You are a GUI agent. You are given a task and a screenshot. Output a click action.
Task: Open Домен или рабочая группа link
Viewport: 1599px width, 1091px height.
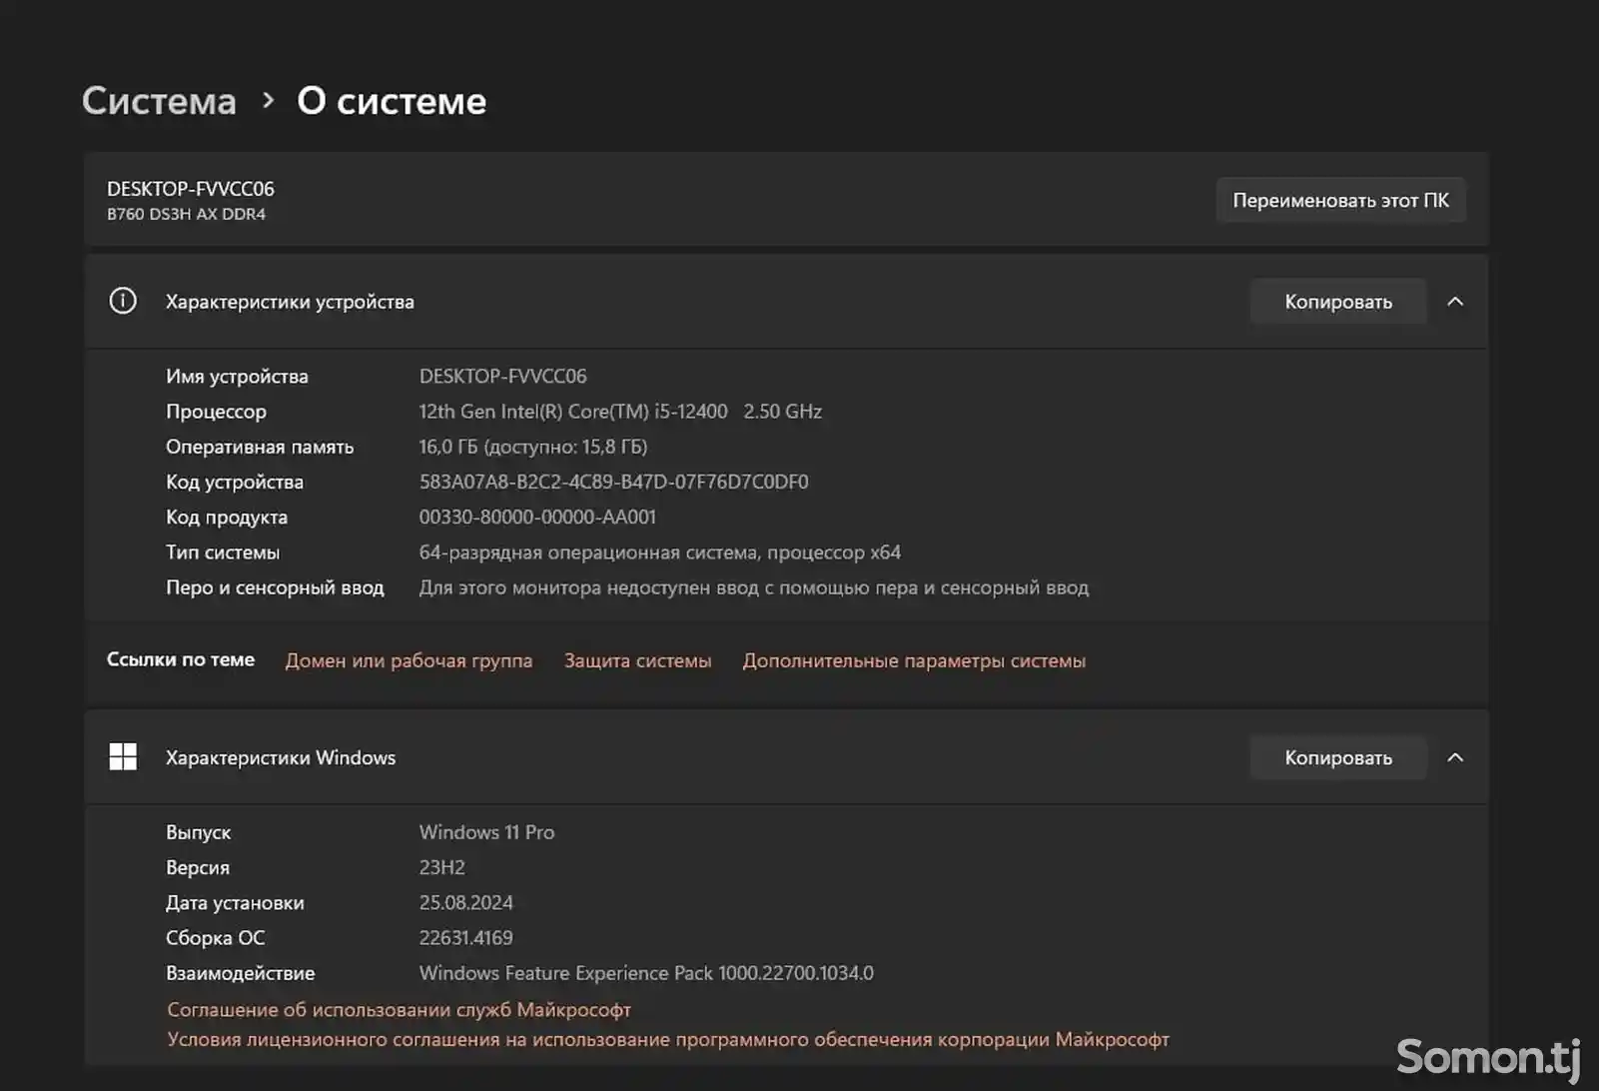[x=409, y=660]
